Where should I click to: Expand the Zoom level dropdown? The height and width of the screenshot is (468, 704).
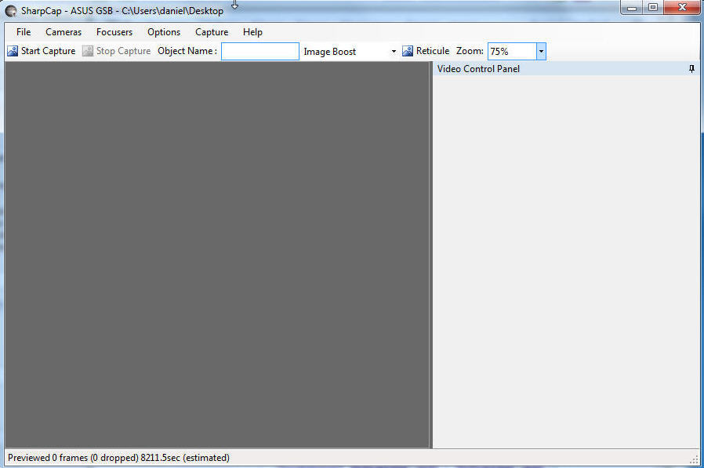540,51
